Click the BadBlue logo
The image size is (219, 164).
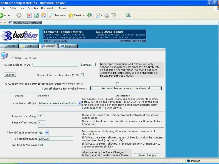[x=19, y=36]
